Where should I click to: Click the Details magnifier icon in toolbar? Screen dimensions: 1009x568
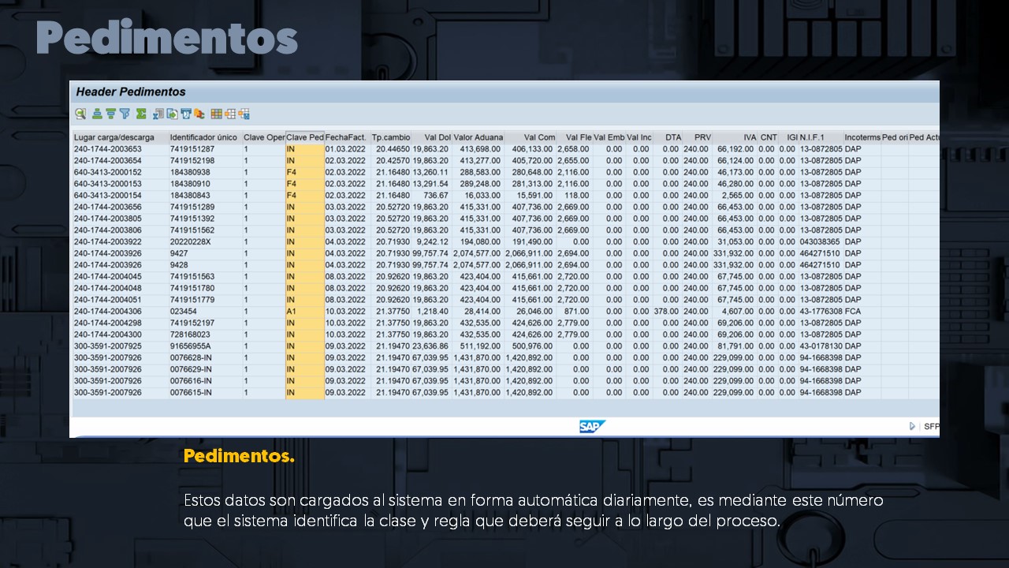81,114
